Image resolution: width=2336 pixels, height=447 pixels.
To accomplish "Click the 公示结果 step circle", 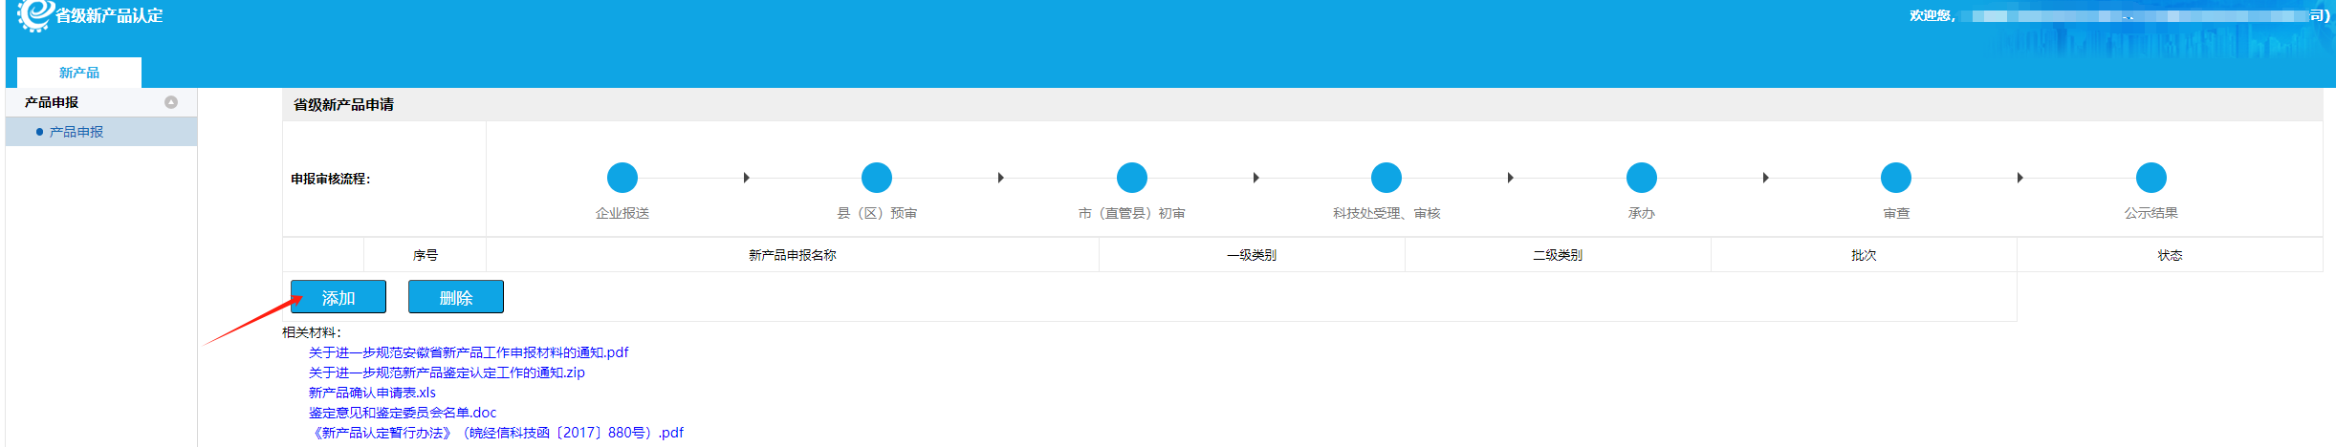I will pos(2150,178).
